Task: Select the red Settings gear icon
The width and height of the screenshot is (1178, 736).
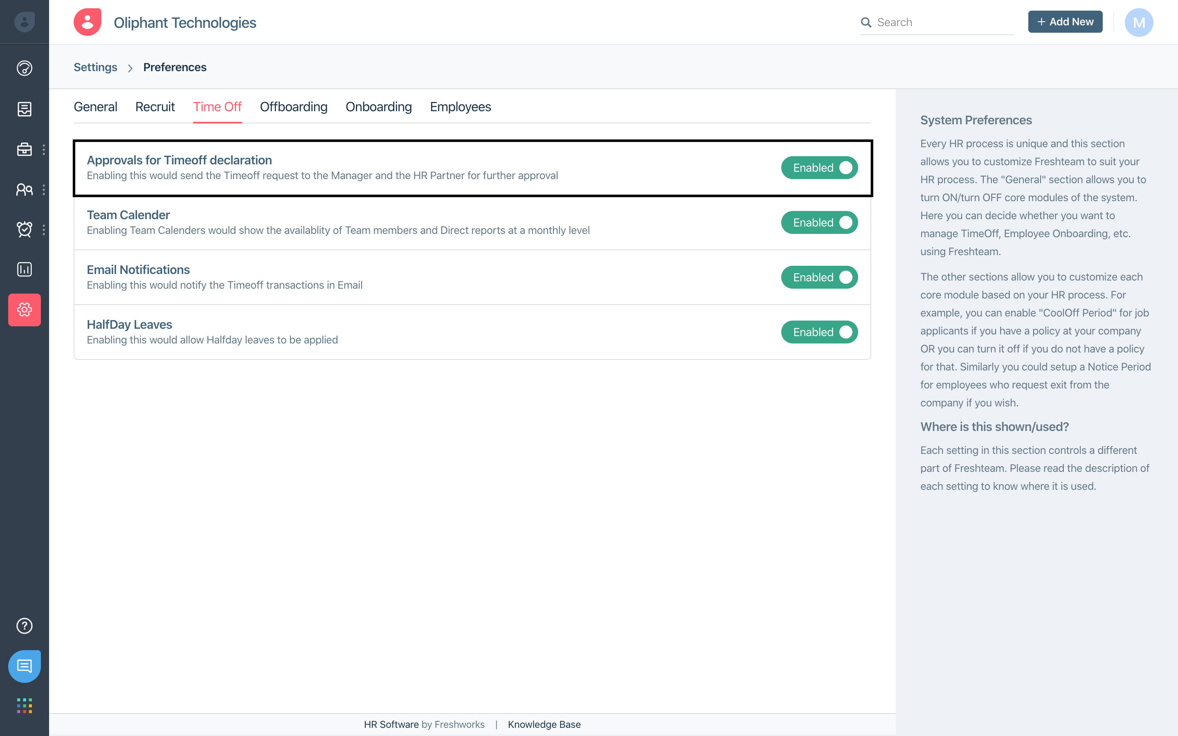Action: pyautogui.click(x=25, y=310)
